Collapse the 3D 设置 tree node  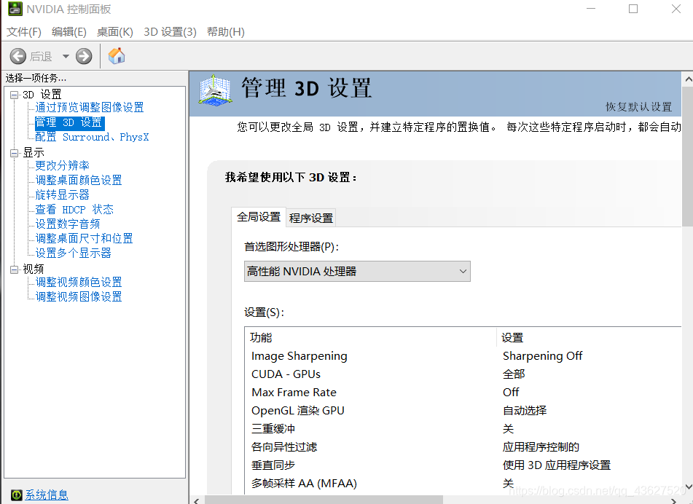click(15, 95)
